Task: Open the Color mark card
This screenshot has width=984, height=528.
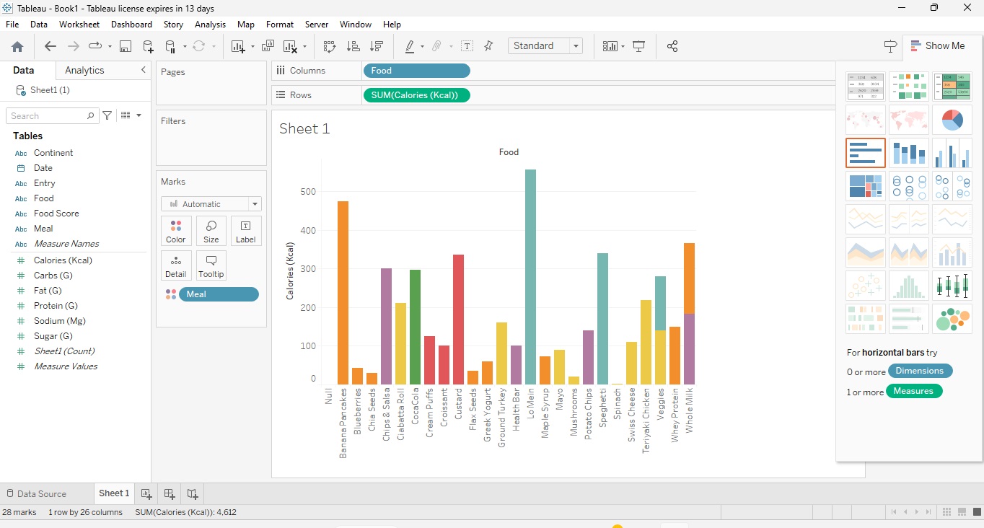Action: pyautogui.click(x=176, y=231)
